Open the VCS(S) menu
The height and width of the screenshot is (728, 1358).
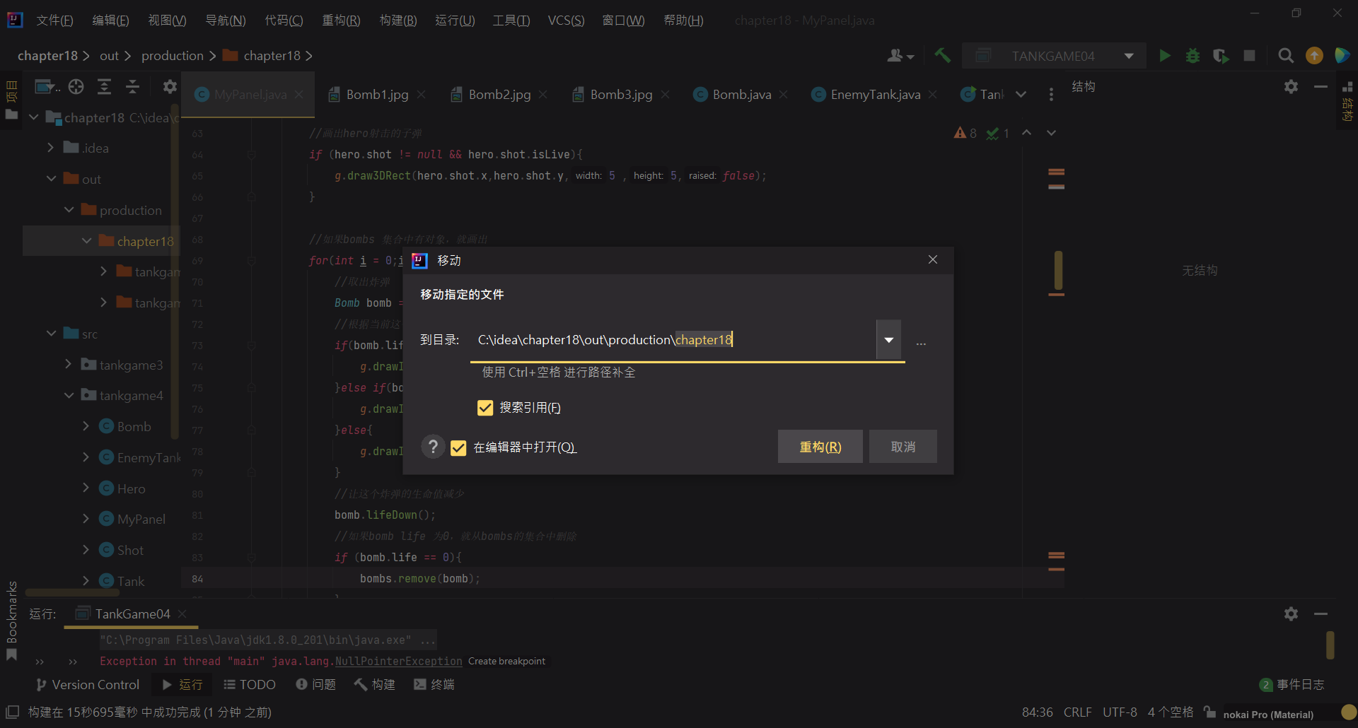click(566, 20)
